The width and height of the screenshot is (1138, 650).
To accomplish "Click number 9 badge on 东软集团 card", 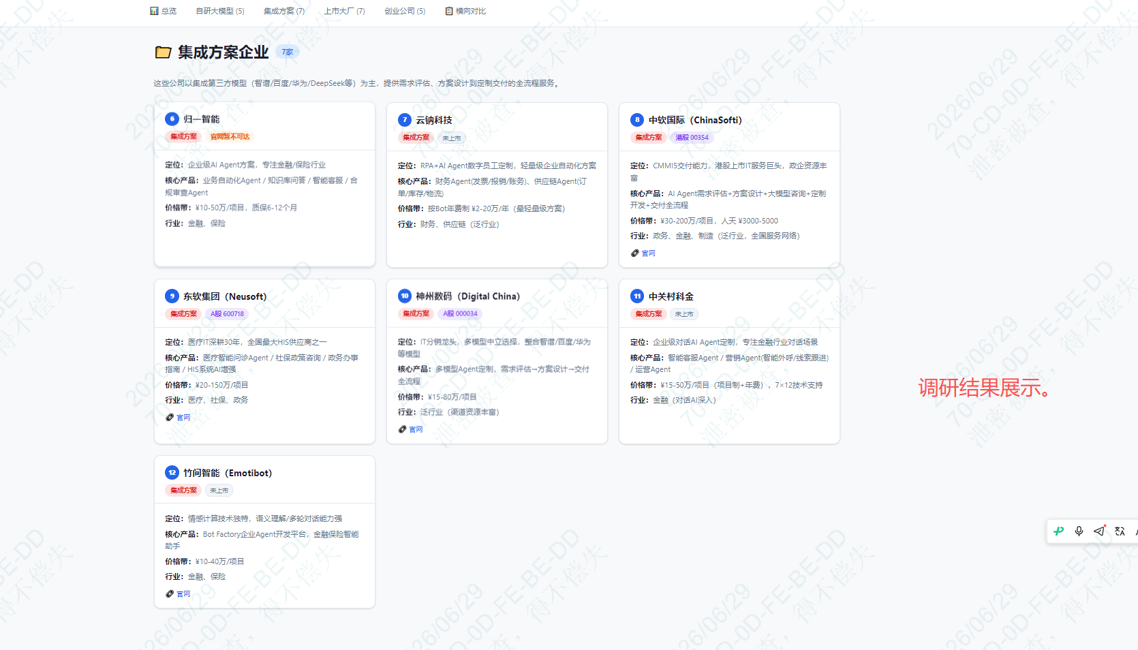I will point(172,296).
